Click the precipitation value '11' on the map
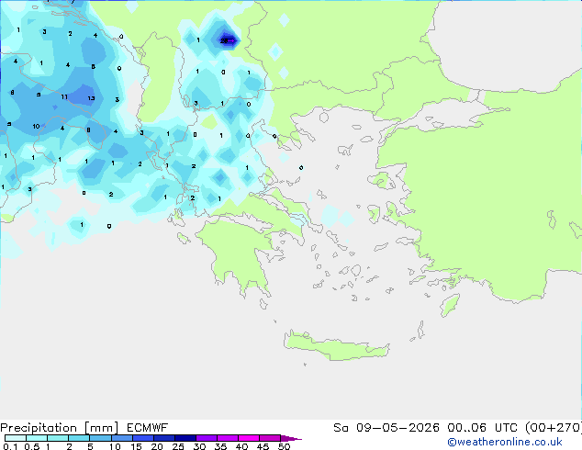 [64, 97]
